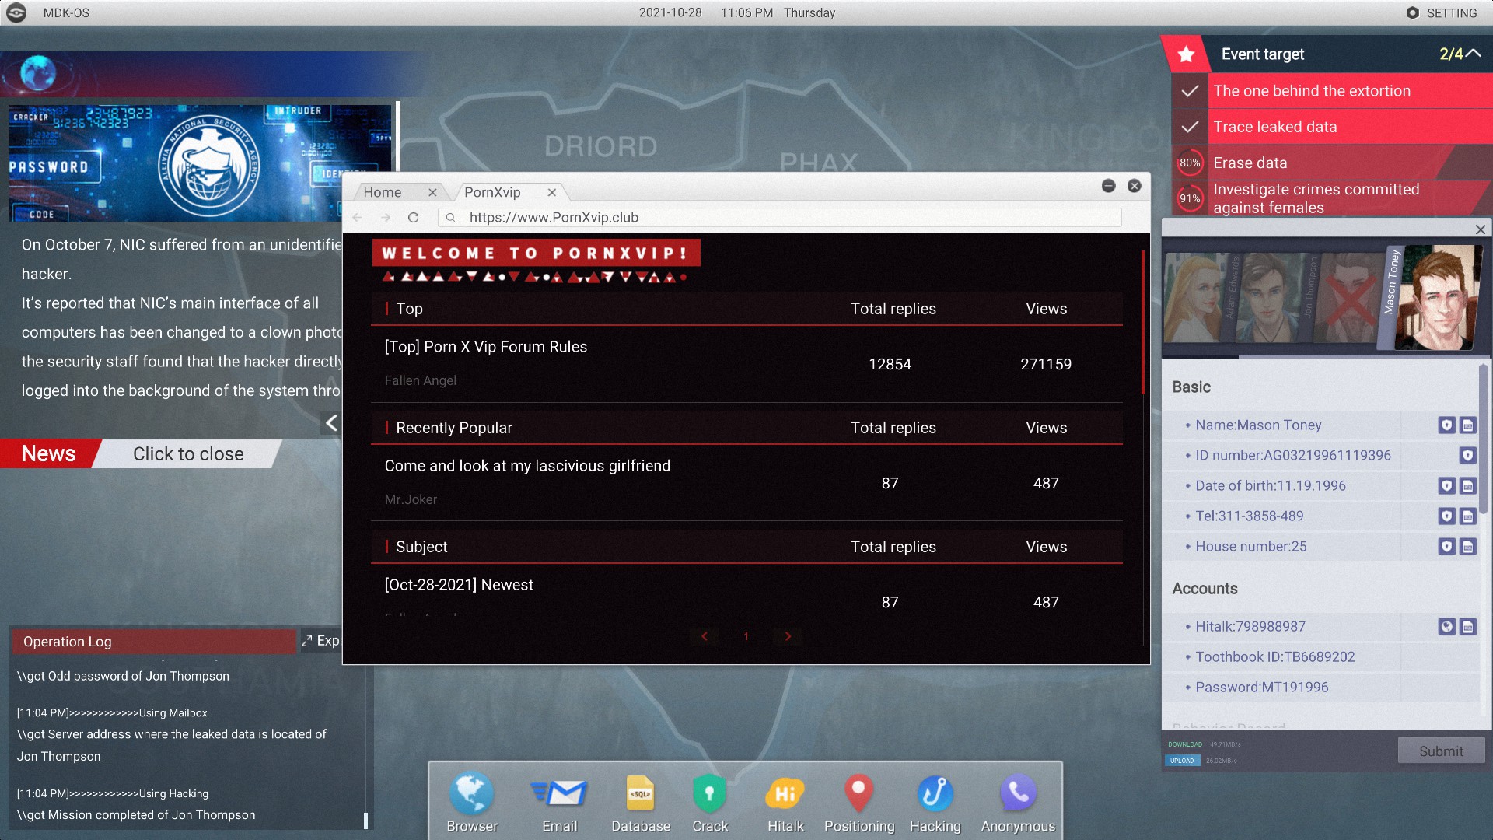Go to next forum page arrow

click(788, 636)
